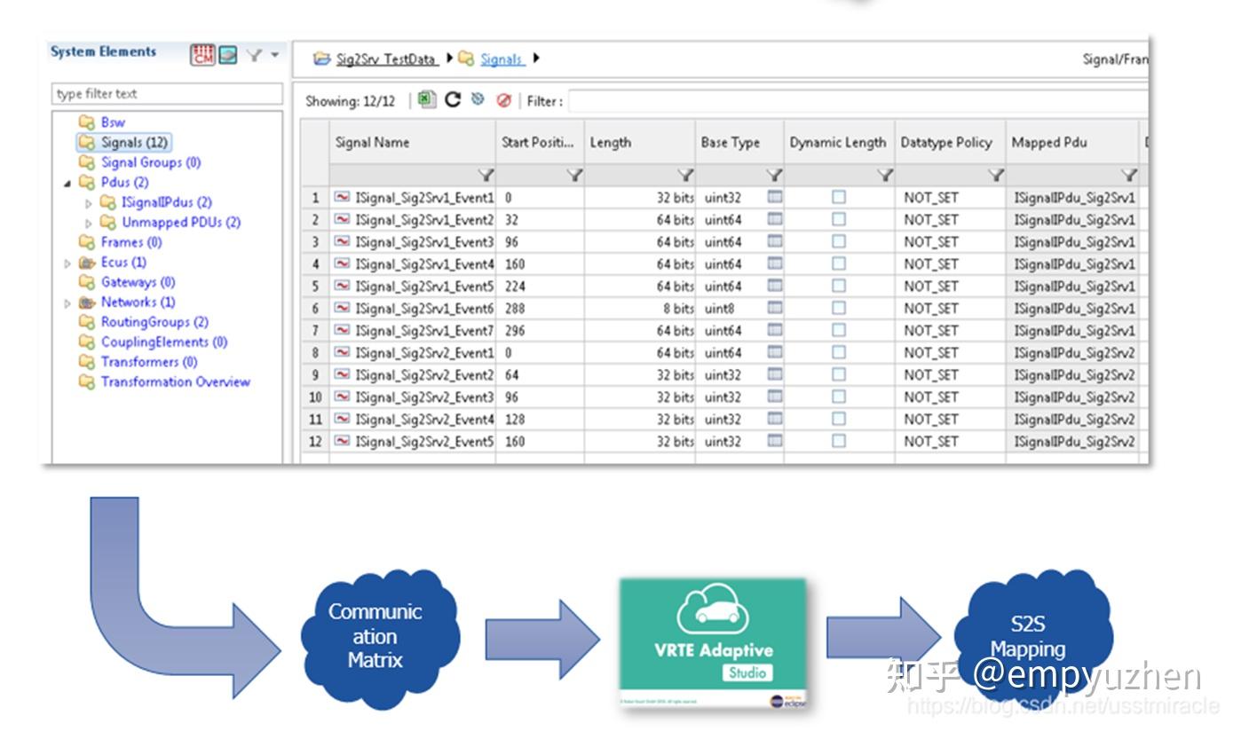Click the Excel export icon in toolbar

point(427,99)
